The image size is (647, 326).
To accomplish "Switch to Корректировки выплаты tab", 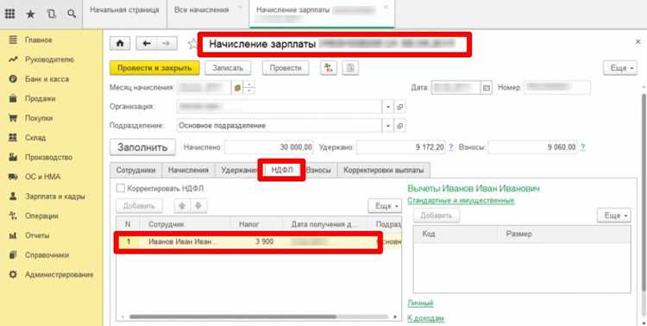I will [x=384, y=170].
